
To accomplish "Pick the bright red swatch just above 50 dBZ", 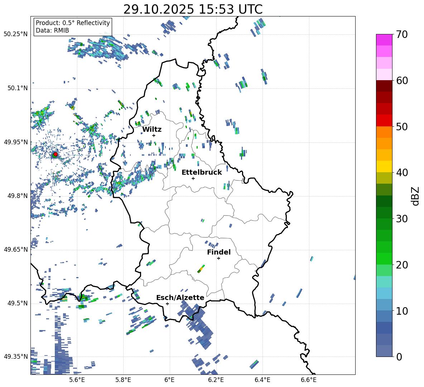I will coord(384,120).
